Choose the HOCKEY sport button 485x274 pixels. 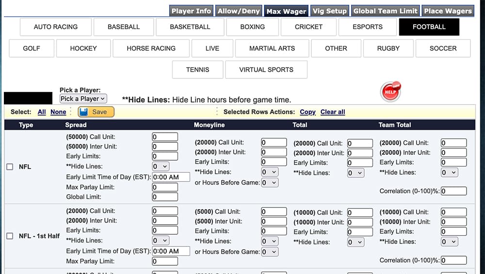click(x=83, y=48)
